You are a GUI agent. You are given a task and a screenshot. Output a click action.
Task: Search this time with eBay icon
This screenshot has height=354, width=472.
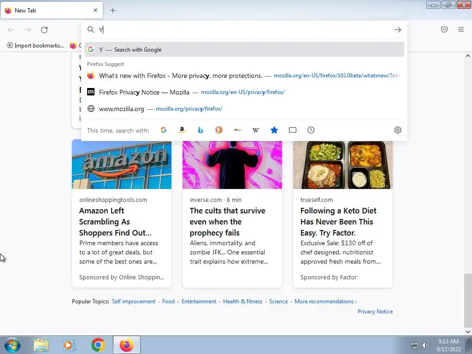click(237, 130)
